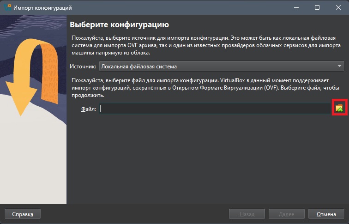Click the Выберите конфигурацию heading

click(x=119, y=24)
